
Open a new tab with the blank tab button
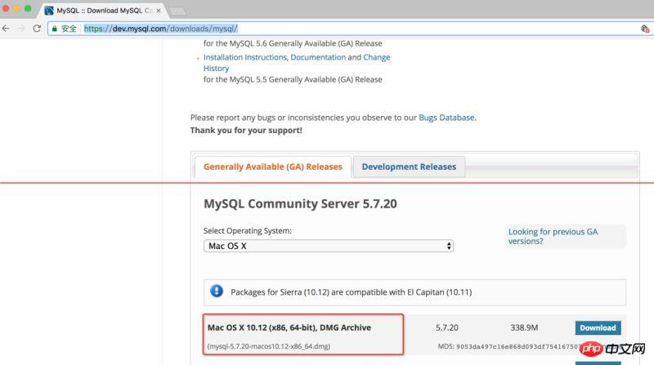pyautogui.click(x=178, y=11)
